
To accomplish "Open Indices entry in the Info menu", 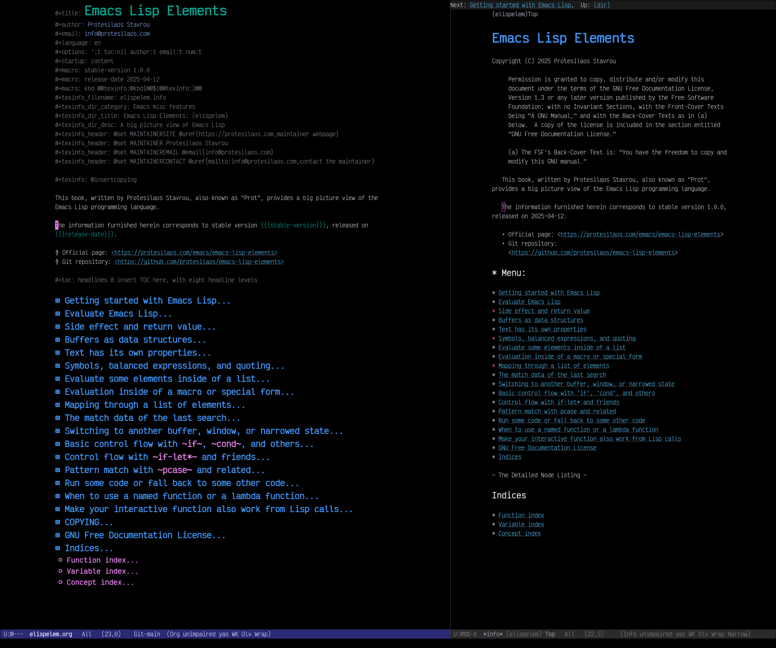I will [x=510, y=457].
